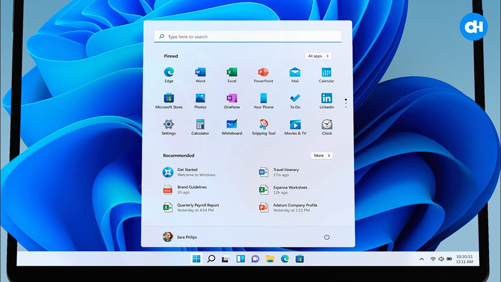The image size is (501, 282).
Task: Open Expense Worksheet file
Action: [x=283, y=190]
